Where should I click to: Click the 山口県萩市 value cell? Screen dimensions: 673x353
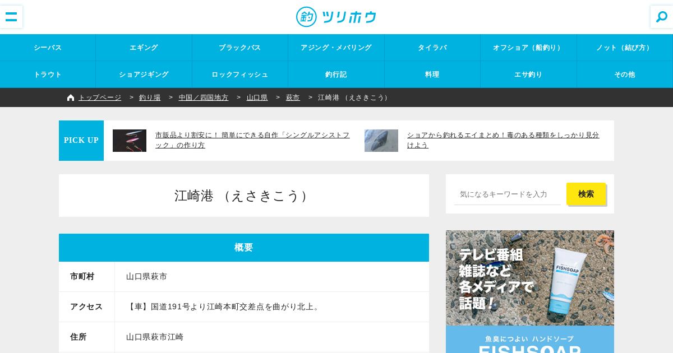click(x=272, y=277)
